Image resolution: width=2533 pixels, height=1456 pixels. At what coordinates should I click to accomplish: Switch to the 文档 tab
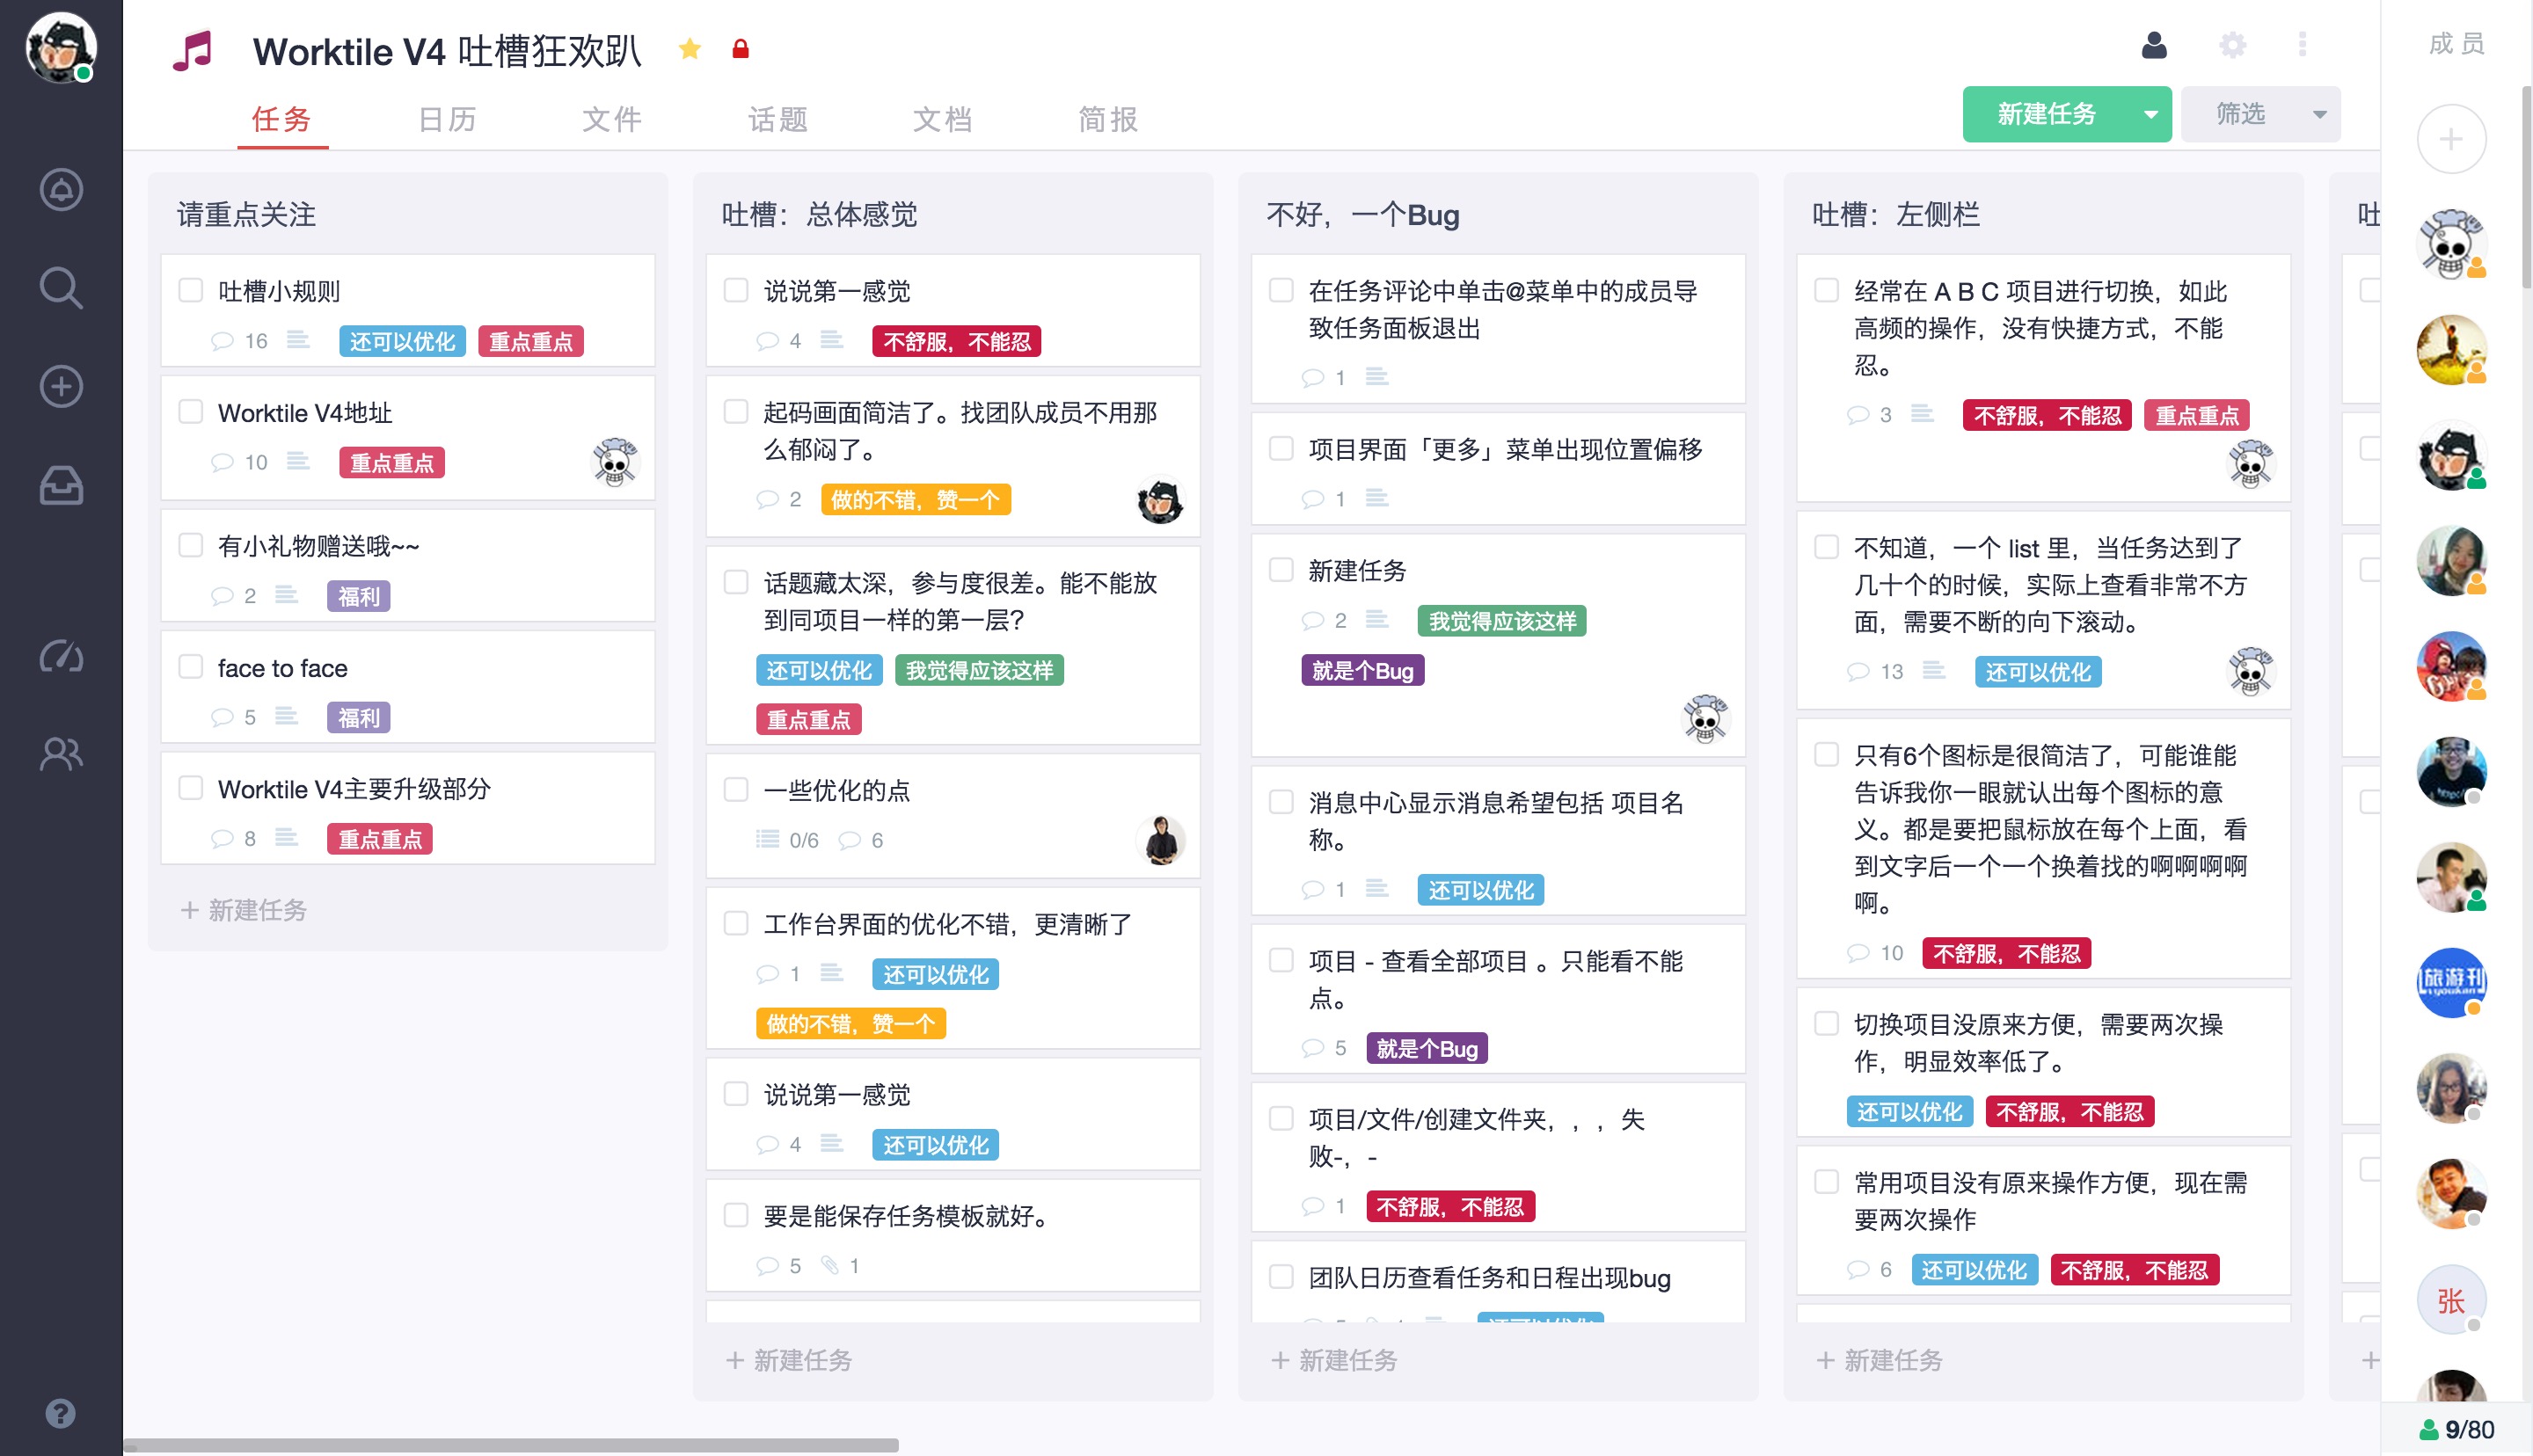943,119
